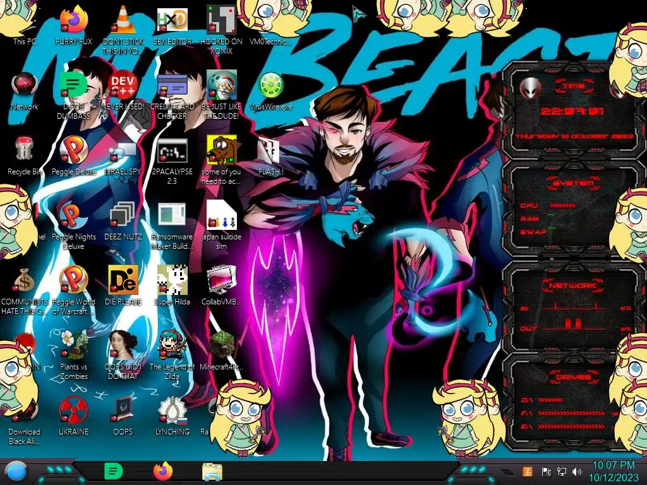Launch Plants vs Zombies shortcut
The image size is (647, 485).
pos(73,344)
